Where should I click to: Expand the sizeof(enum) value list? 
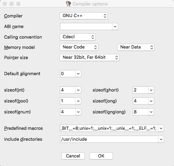pyautogui.click(x=78, y=112)
